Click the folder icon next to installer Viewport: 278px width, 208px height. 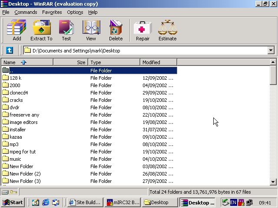pyautogui.click(x=6, y=129)
